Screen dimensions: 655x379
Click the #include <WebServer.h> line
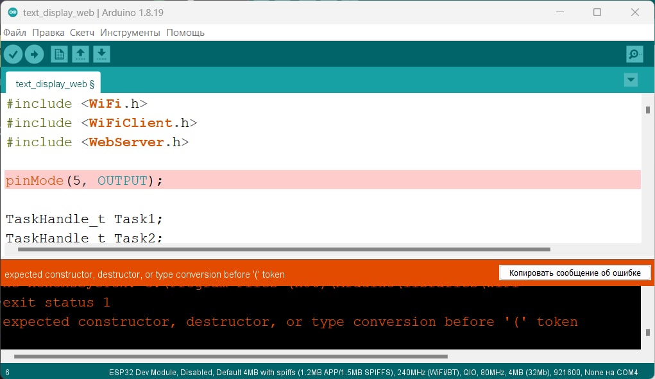pos(98,142)
